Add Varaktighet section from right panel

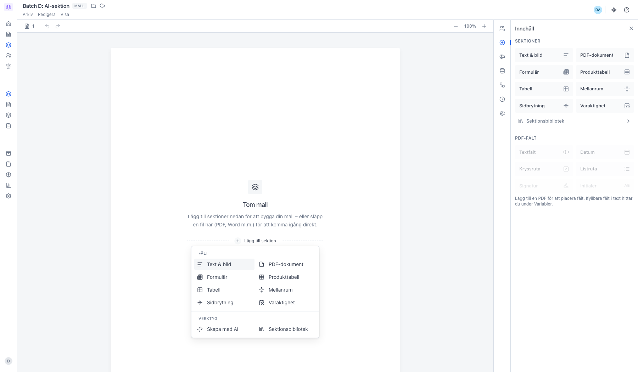point(605,106)
